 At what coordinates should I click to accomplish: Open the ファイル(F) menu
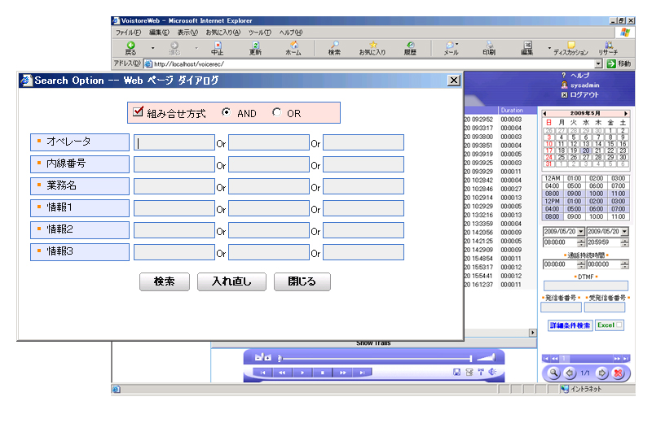[x=129, y=32]
